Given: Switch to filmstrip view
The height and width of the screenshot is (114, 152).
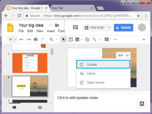Looking at the screenshot, I should click(14, 108).
